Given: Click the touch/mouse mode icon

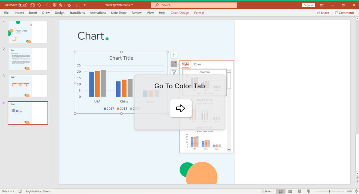Looking at the screenshot, I should pyautogui.click(x=60, y=5).
